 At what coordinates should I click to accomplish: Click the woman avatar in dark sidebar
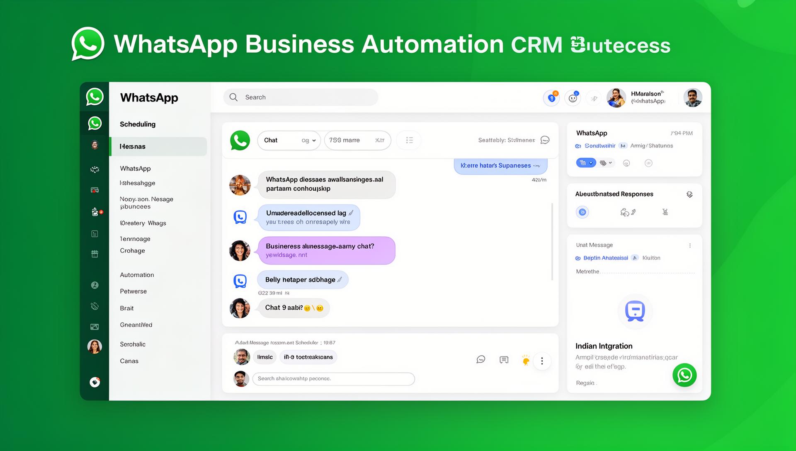(x=95, y=346)
